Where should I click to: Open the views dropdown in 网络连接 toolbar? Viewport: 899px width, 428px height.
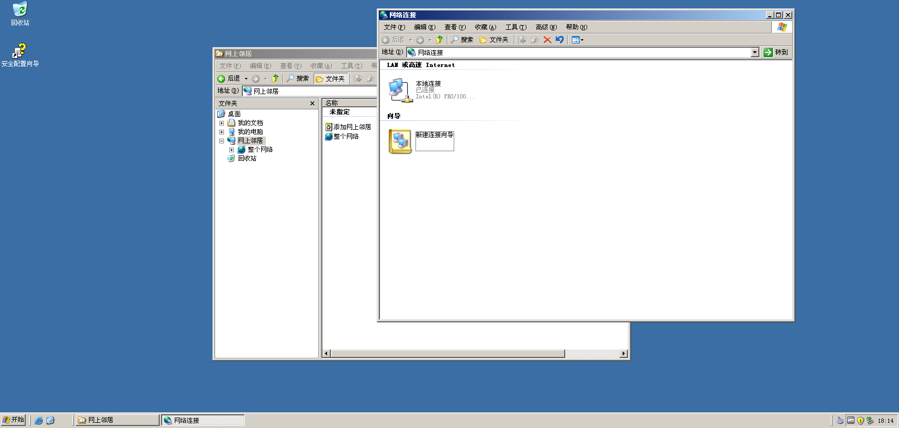pos(578,40)
